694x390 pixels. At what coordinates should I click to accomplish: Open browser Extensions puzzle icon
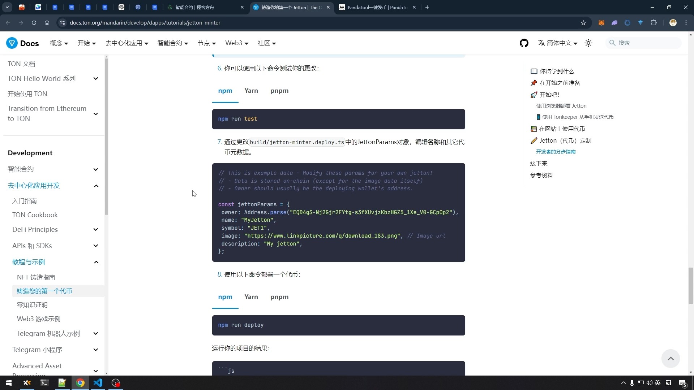point(654,23)
